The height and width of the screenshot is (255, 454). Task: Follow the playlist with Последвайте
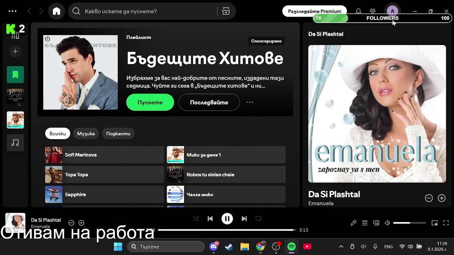[209, 102]
